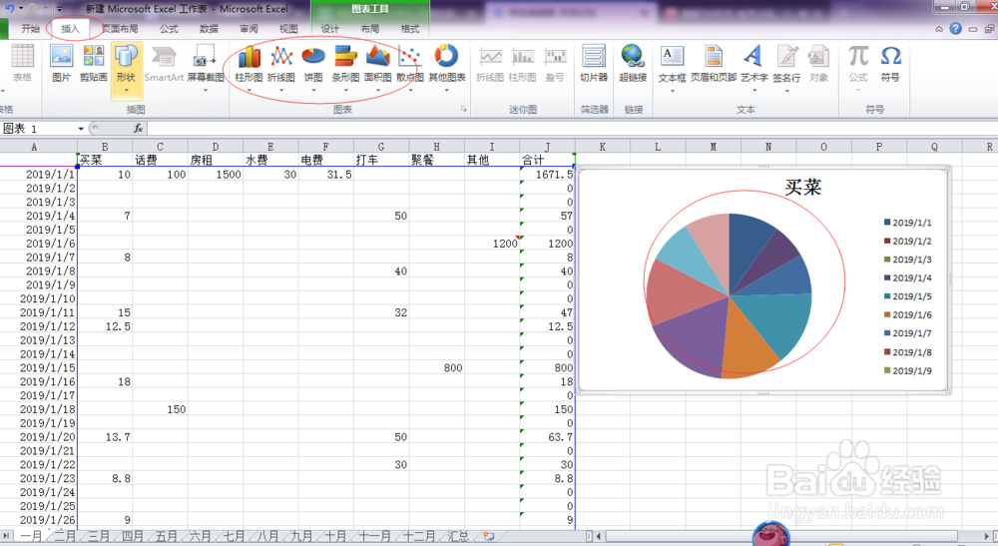Insert a Picture from the ribbon

[x=61, y=64]
